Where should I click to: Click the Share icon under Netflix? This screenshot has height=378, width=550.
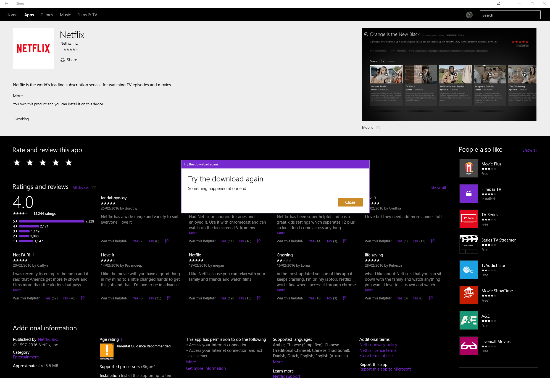pos(63,60)
